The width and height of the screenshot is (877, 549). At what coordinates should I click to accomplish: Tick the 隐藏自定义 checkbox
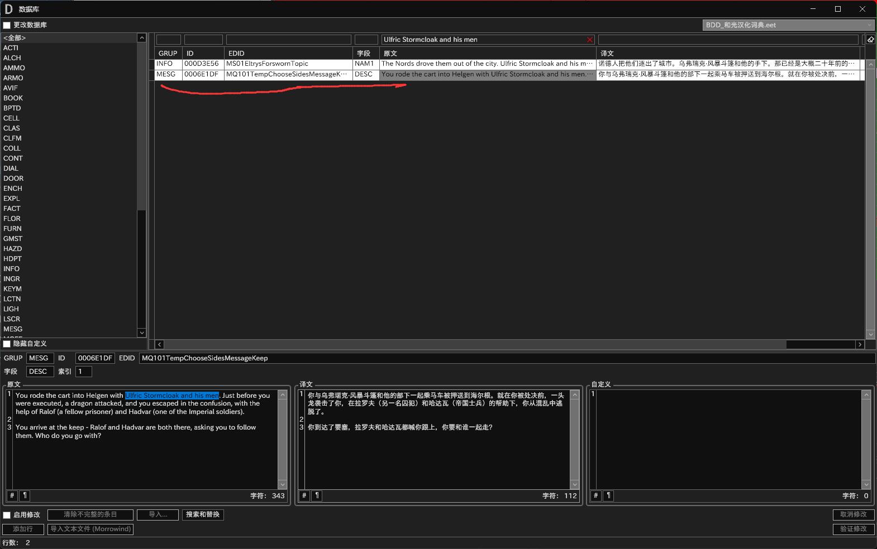[7, 344]
